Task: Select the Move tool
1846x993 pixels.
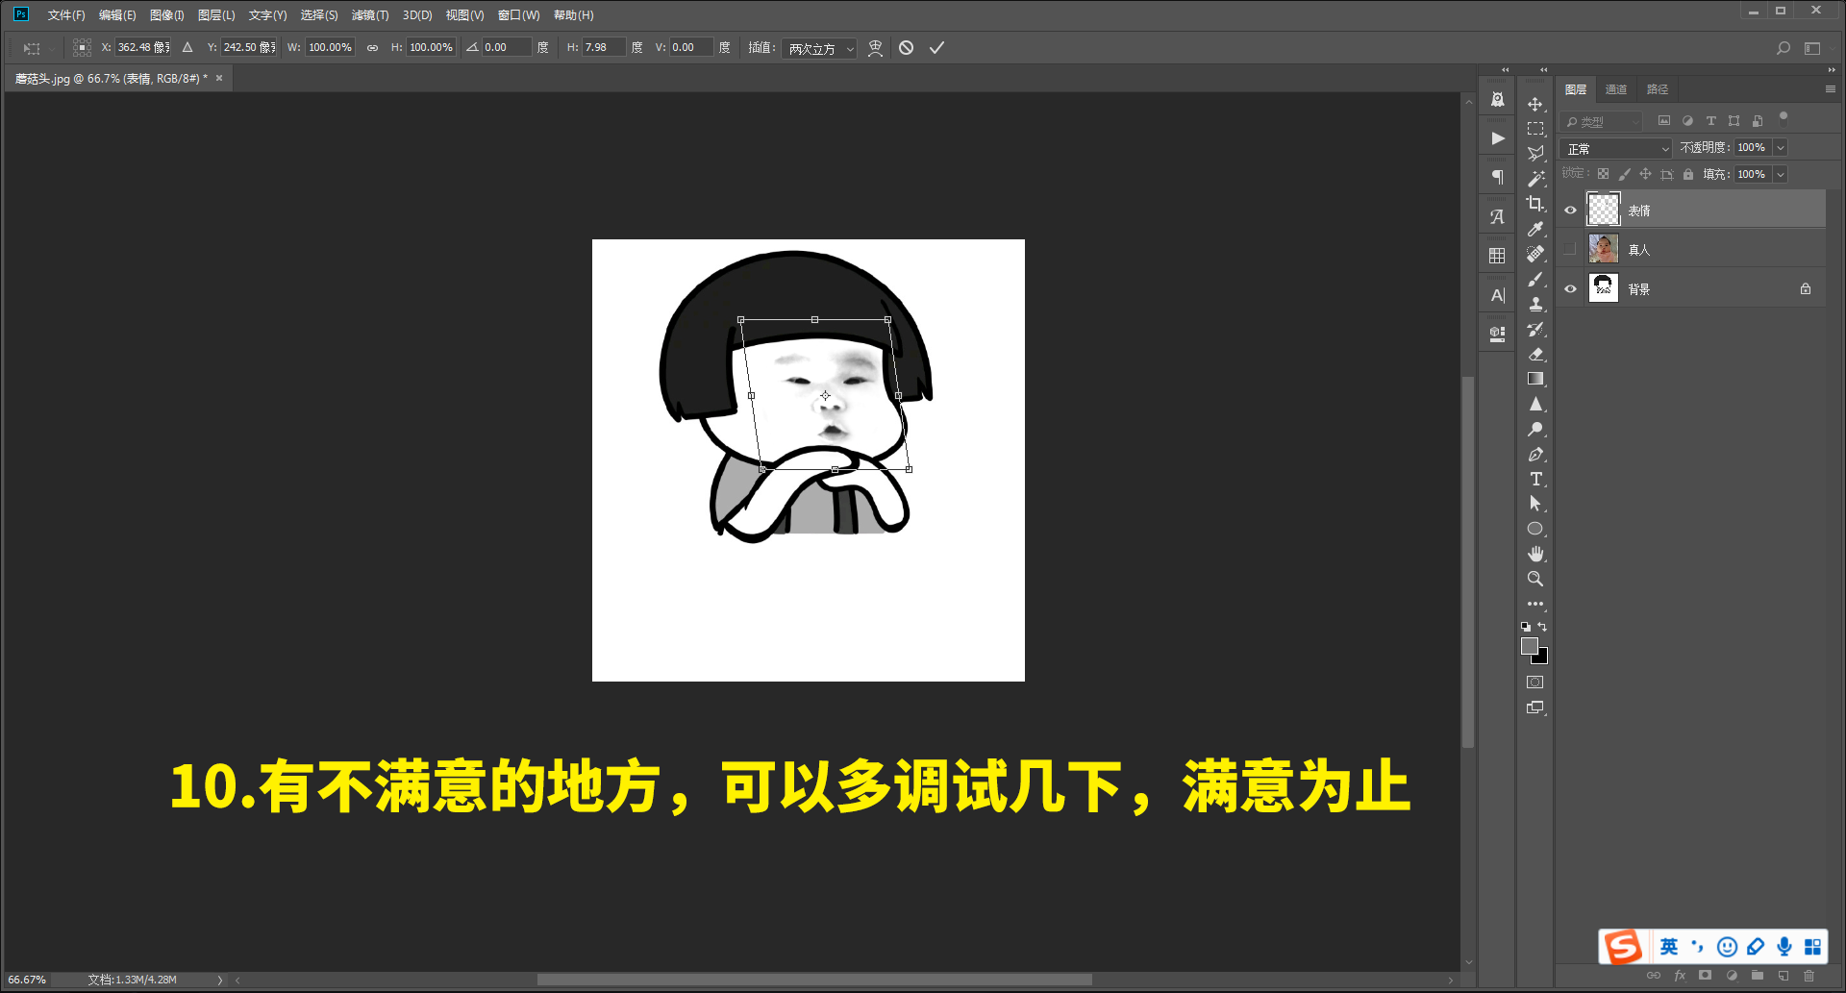Action: tap(1535, 104)
